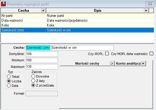Choose the Z listy range option
This screenshot has height=110, width=156.
click(33, 81)
